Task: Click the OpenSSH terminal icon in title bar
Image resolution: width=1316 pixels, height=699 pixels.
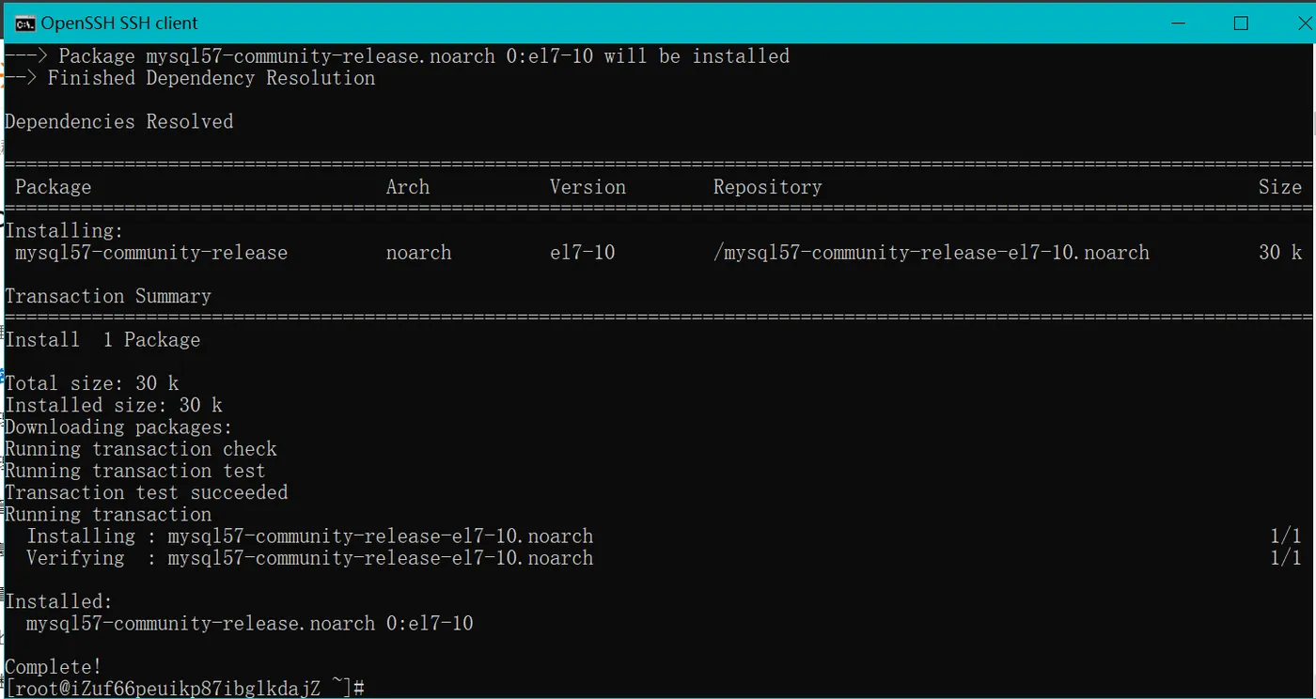Action: click(x=25, y=23)
